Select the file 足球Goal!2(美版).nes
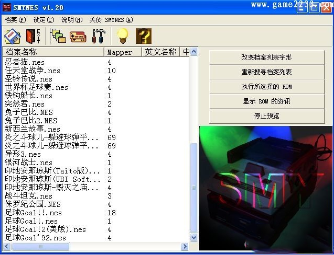The height and width of the screenshot is (255, 334). pos(46,229)
